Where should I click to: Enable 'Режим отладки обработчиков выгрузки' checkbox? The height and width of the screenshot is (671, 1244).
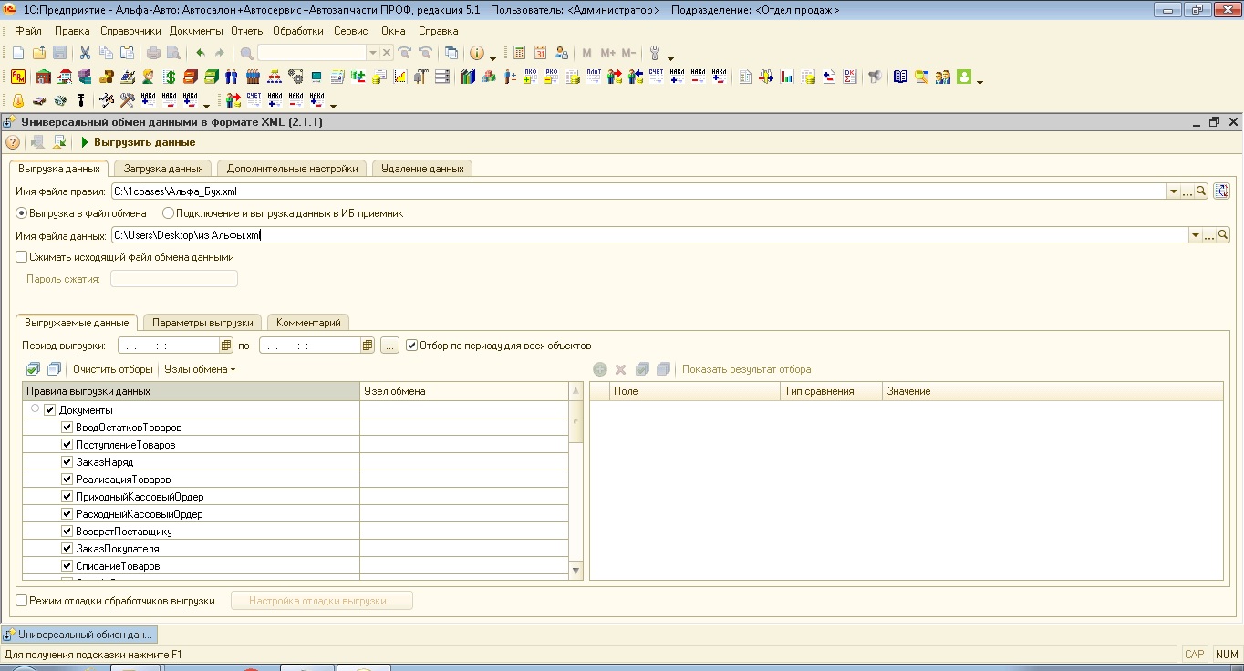point(22,601)
